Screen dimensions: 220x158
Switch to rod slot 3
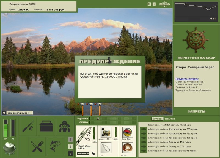[x=71, y=153]
